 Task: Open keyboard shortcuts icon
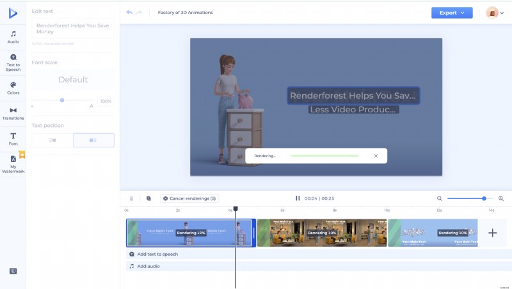(13, 271)
